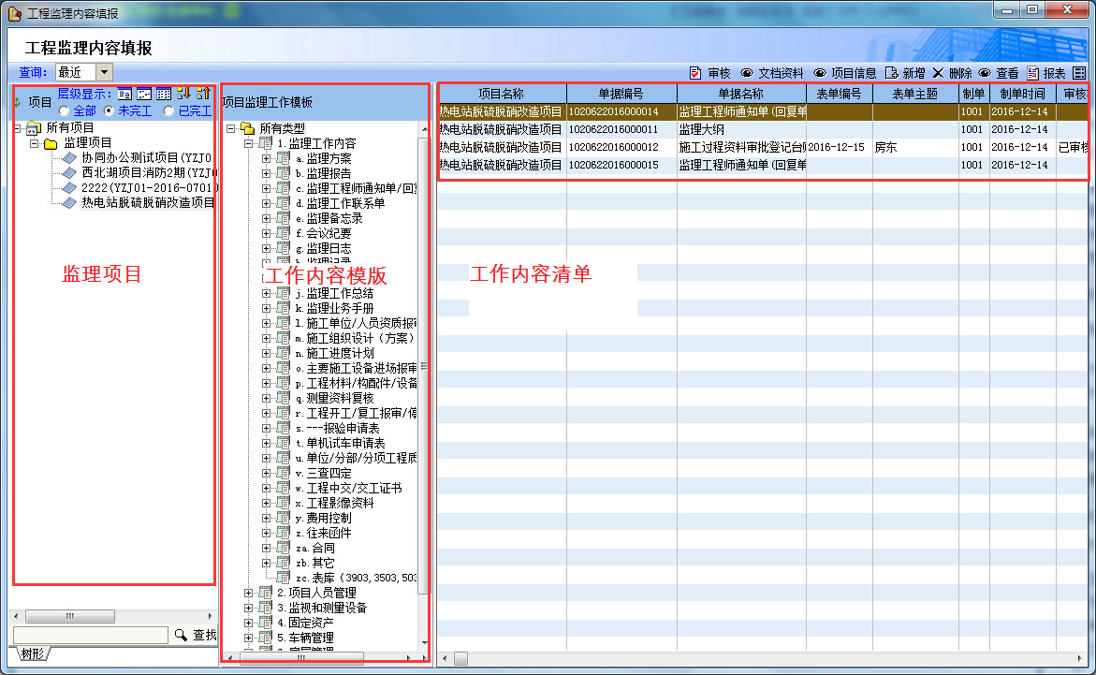1096x675 pixels.
Task: Collapse the 监理项目 folder node
Action: click(x=34, y=143)
